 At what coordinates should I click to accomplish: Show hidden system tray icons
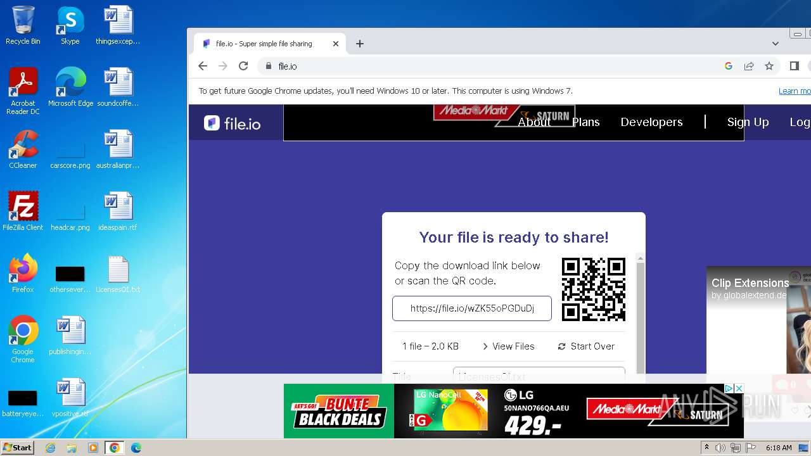tap(707, 448)
